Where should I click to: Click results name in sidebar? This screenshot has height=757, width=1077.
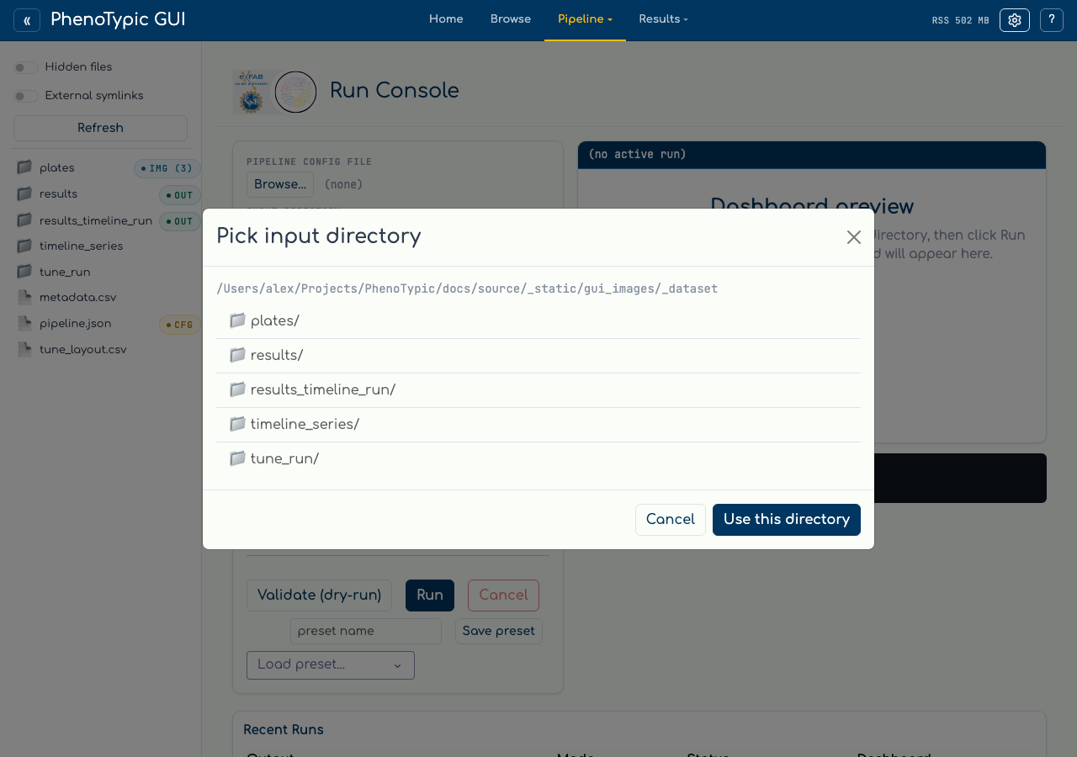pos(58,194)
